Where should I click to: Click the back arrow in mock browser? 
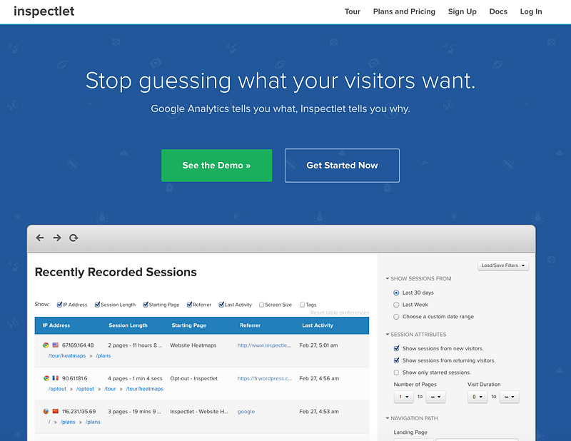[x=40, y=238]
